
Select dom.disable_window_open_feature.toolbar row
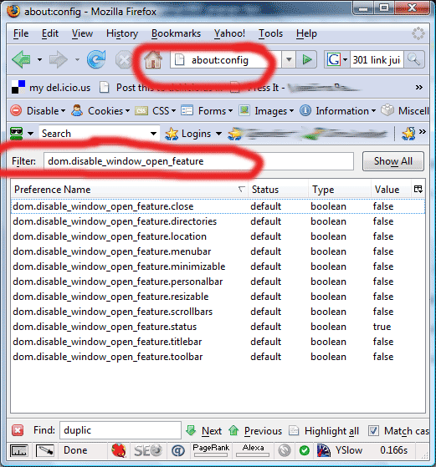218,357
